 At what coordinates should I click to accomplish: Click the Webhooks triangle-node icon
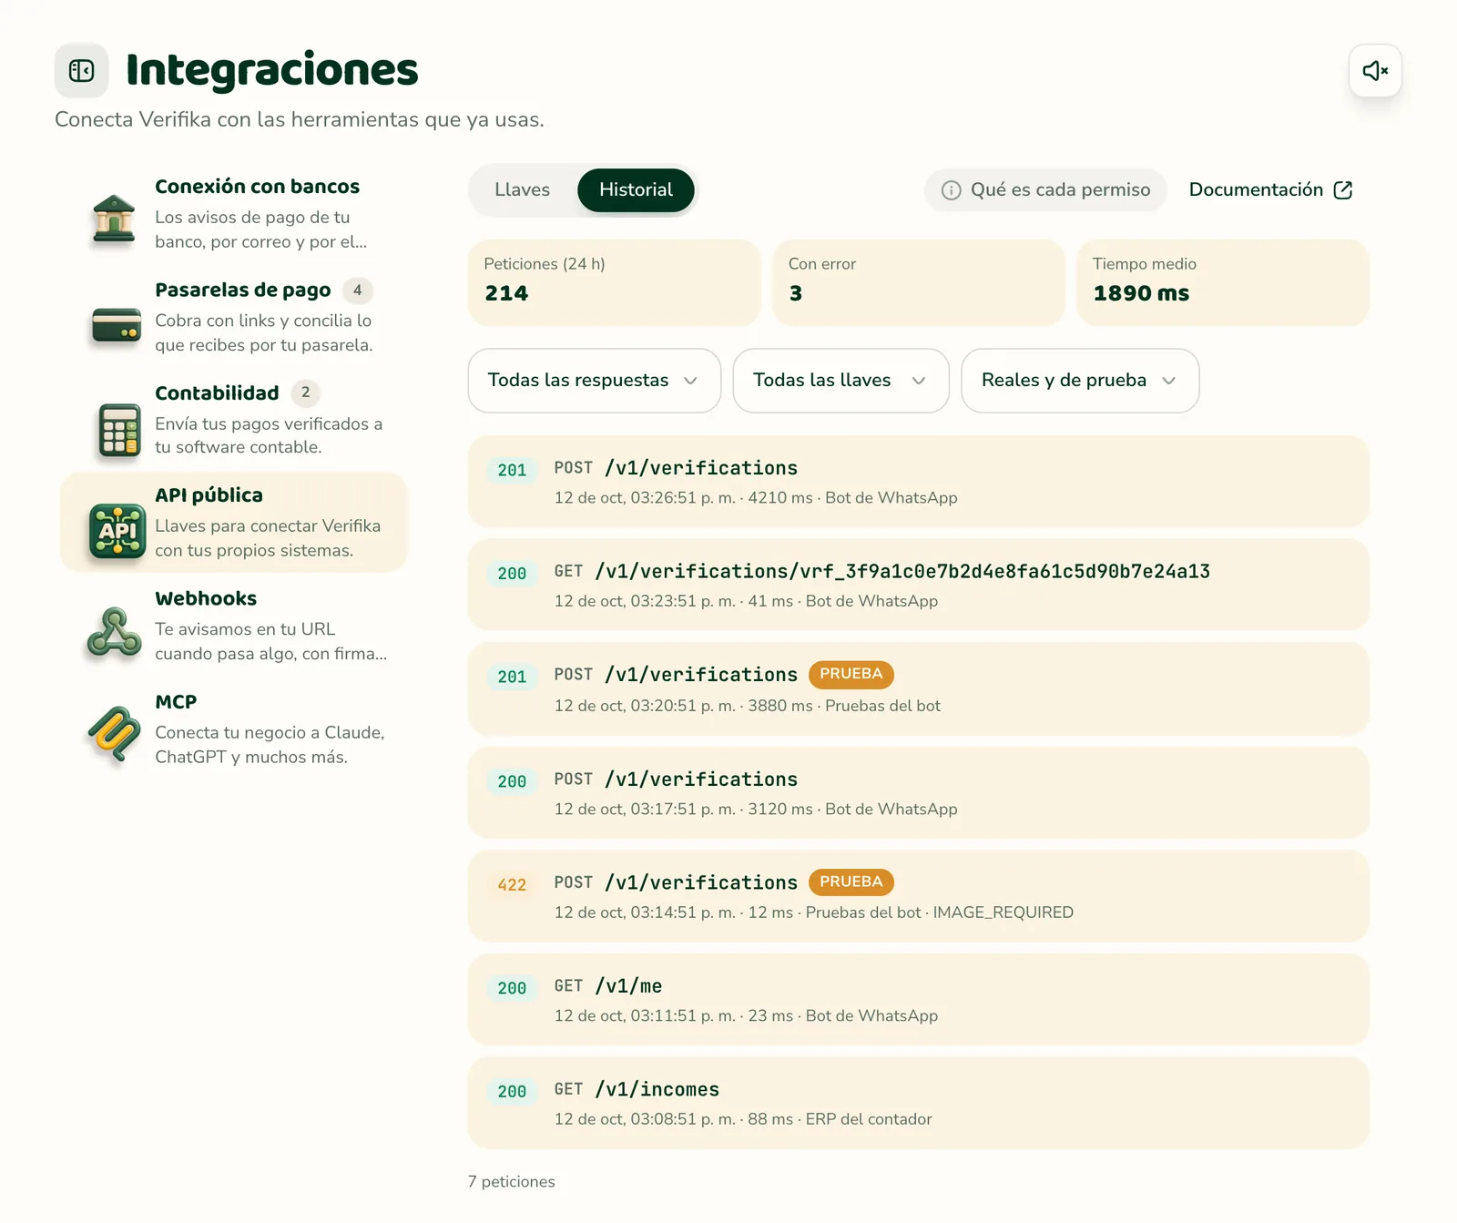coord(114,633)
